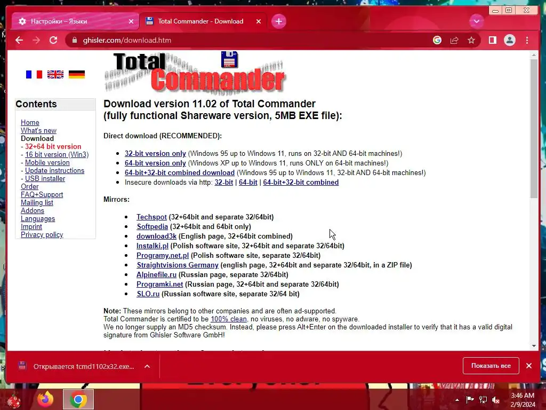The image size is (546, 410).
Task: Open the Alpinefile.ru mirror
Action: (x=156, y=274)
